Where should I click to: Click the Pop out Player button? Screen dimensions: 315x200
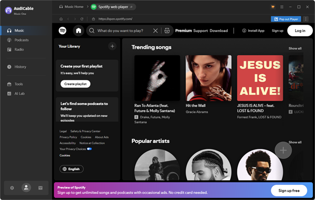click(x=286, y=19)
